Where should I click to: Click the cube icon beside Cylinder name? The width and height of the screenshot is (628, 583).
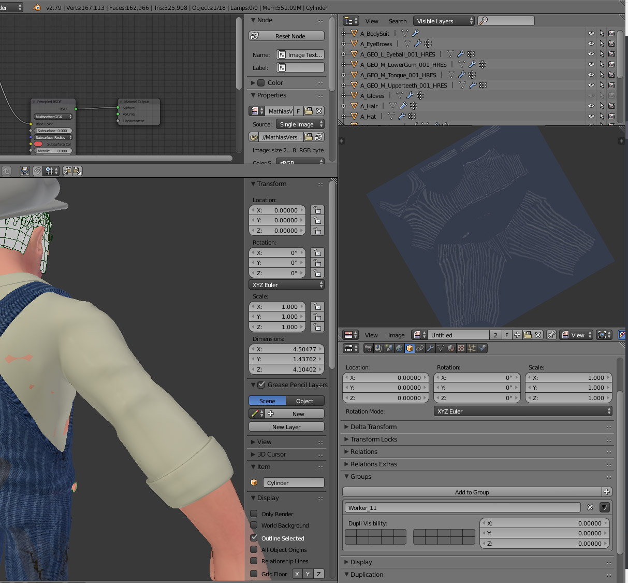254,482
